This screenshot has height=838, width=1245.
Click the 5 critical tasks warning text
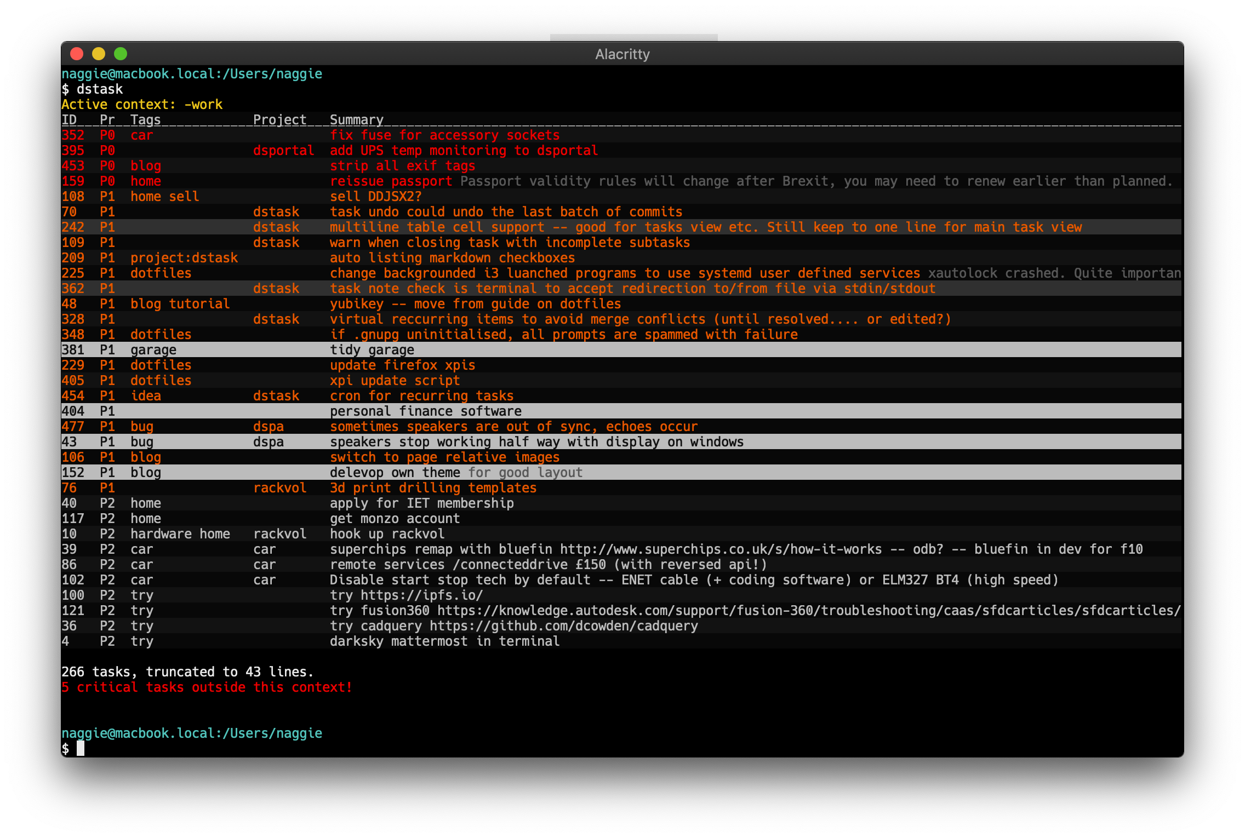(x=207, y=687)
